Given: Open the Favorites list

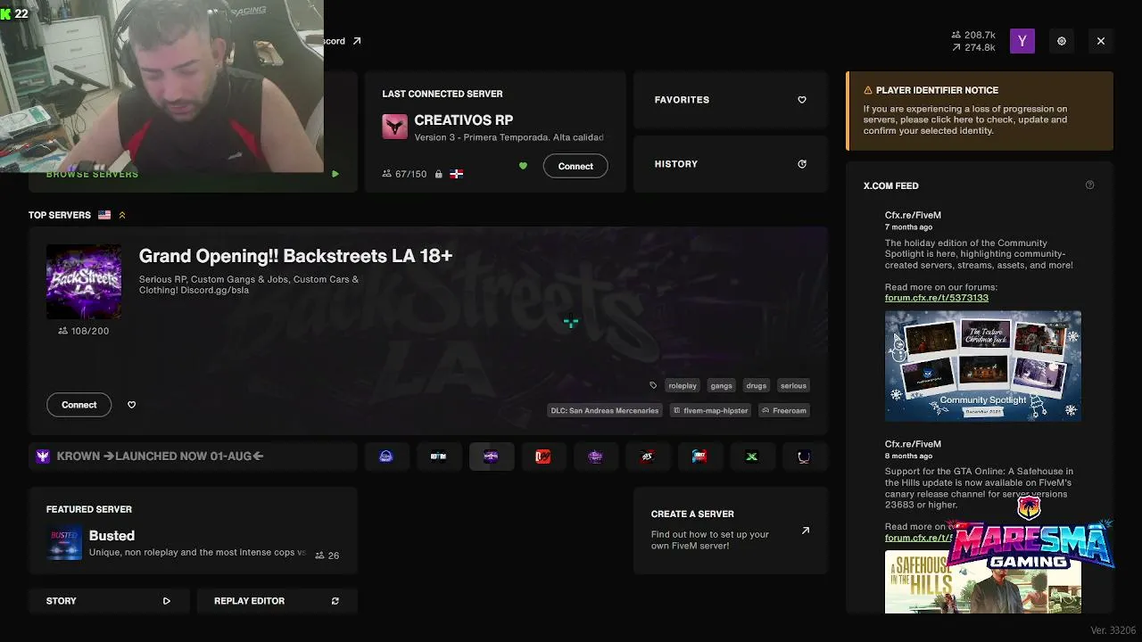Looking at the screenshot, I should point(731,100).
